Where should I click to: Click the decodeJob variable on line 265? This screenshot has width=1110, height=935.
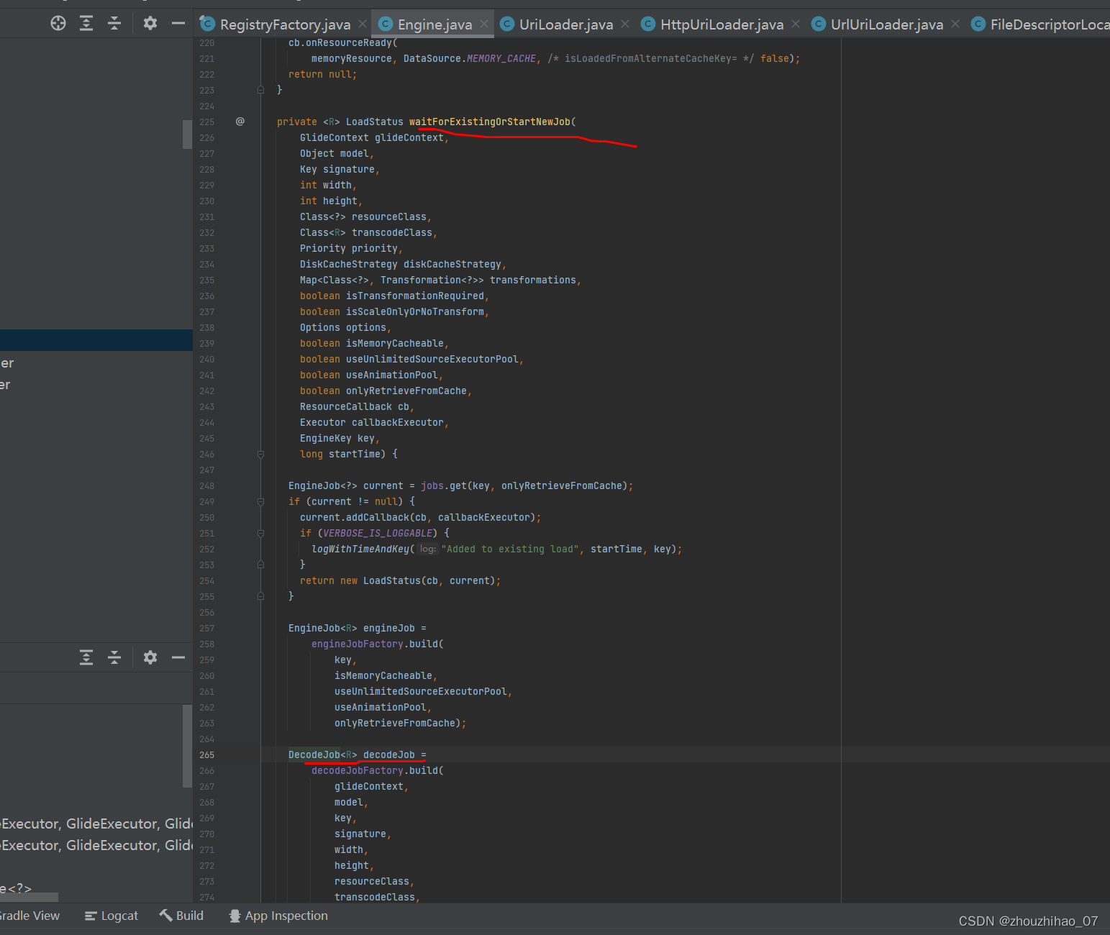[389, 754]
